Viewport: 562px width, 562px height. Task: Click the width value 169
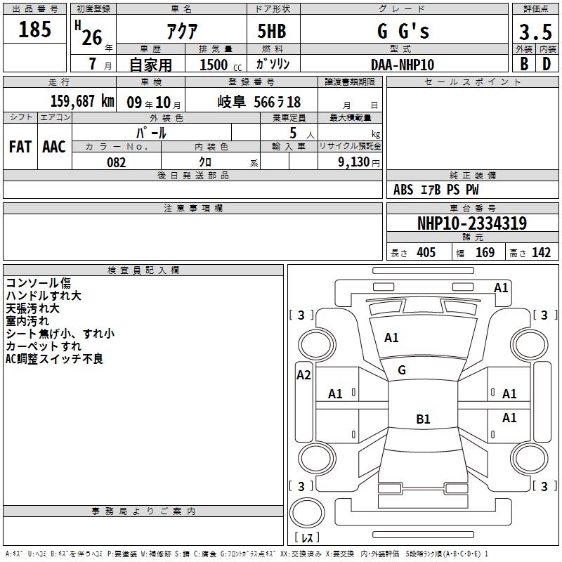point(485,253)
